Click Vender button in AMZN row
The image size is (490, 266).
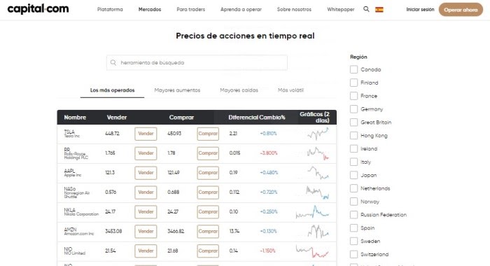click(146, 231)
